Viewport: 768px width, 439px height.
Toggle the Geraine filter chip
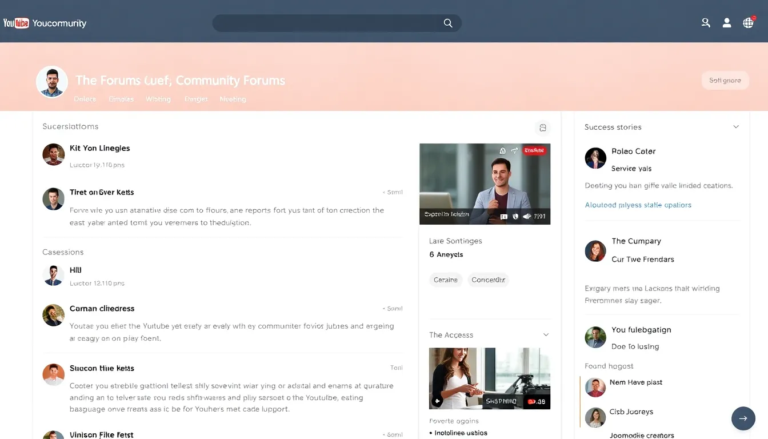click(x=446, y=280)
